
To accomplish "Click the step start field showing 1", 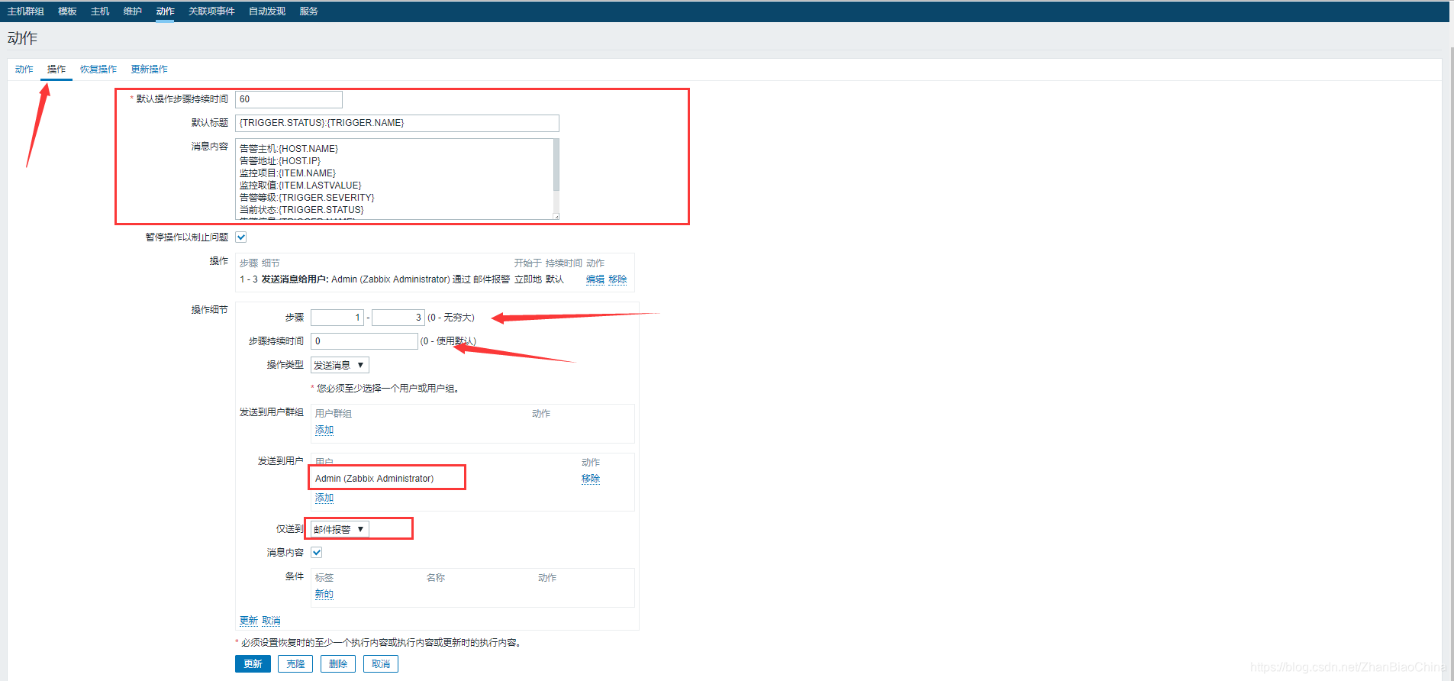I will coord(337,318).
